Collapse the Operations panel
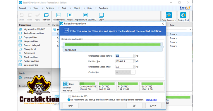The image size is (213, 111). (49, 25)
